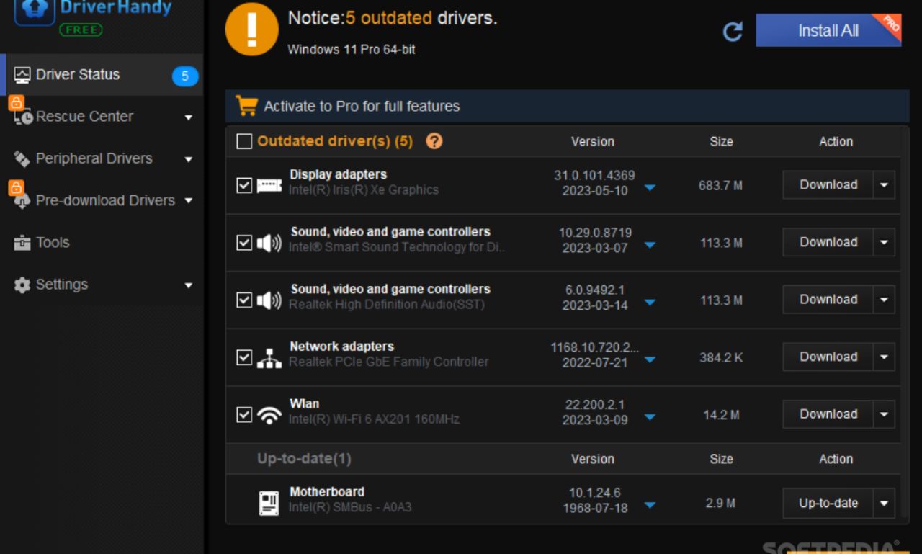The image size is (922, 554).
Task: Click the Realtek High Definition Audio speaker icon
Action: (269, 300)
